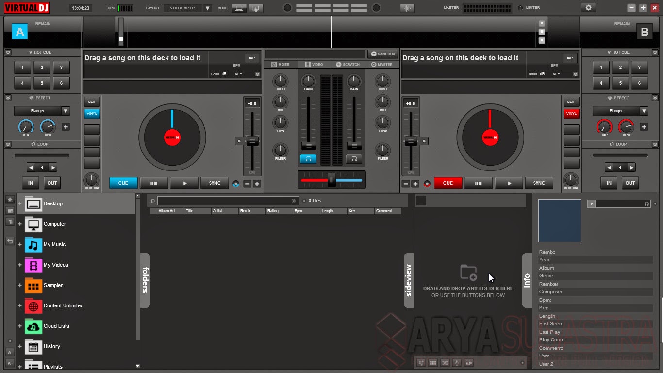Screen dimensions: 663x373
Task: Click the Bpm column header
Action: point(306,211)
